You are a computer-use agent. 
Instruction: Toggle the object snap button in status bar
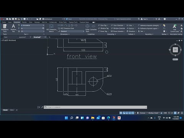click(133, 113)
